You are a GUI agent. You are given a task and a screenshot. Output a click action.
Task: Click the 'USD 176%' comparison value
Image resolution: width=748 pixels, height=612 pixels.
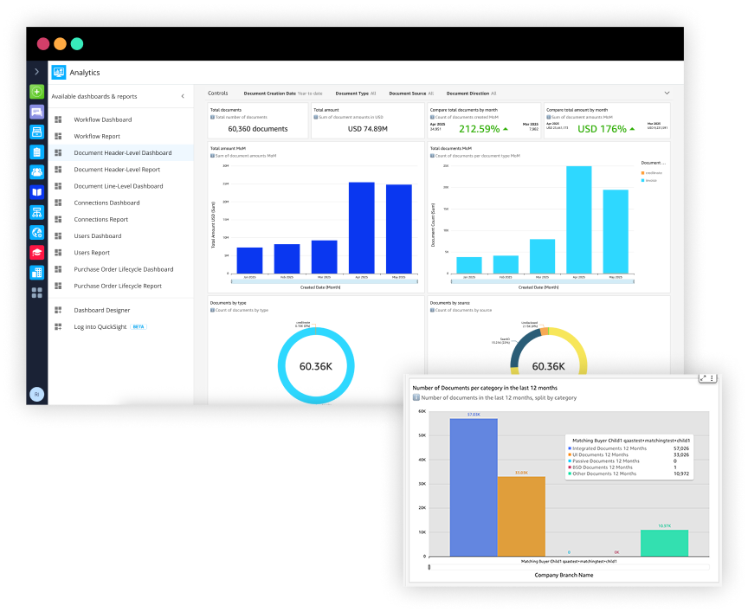click(602, 129)
